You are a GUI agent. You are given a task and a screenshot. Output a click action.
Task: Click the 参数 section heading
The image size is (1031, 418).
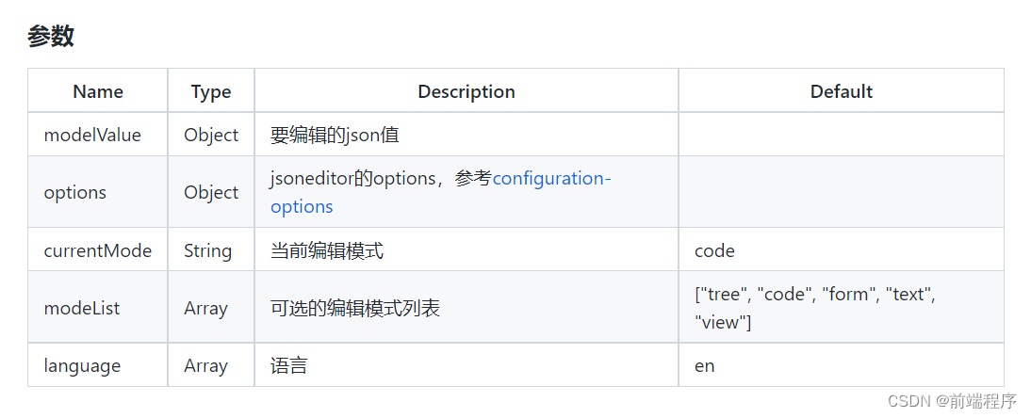(51, 37)
